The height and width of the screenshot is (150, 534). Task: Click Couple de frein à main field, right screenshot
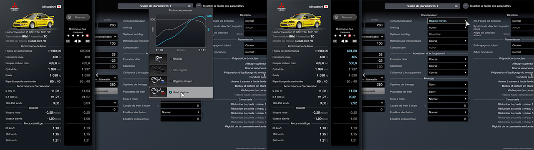[x=448, y=105]
